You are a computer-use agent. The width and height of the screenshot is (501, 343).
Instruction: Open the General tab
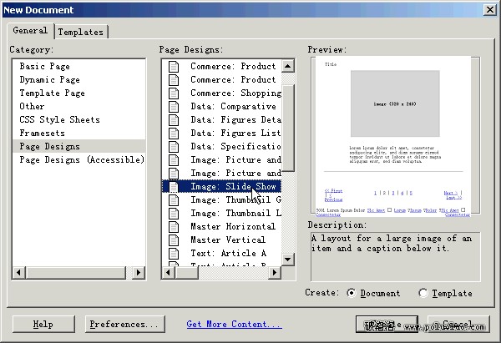tap(30, 31)
